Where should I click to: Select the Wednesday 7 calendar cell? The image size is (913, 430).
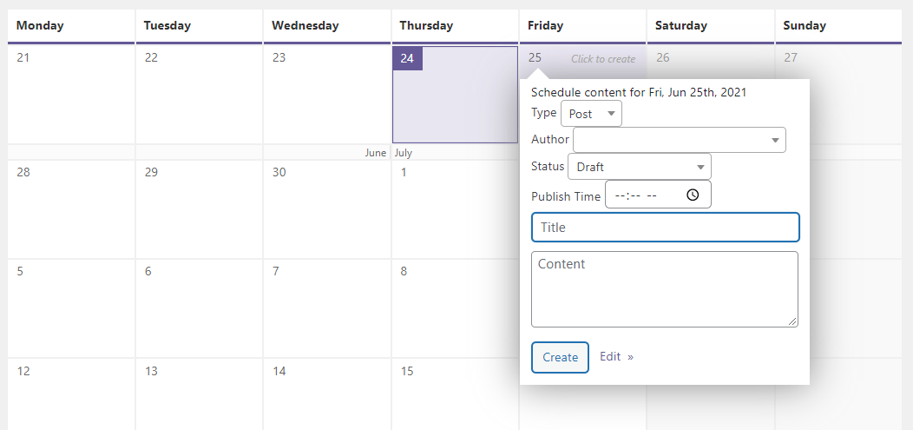point(327,308)
